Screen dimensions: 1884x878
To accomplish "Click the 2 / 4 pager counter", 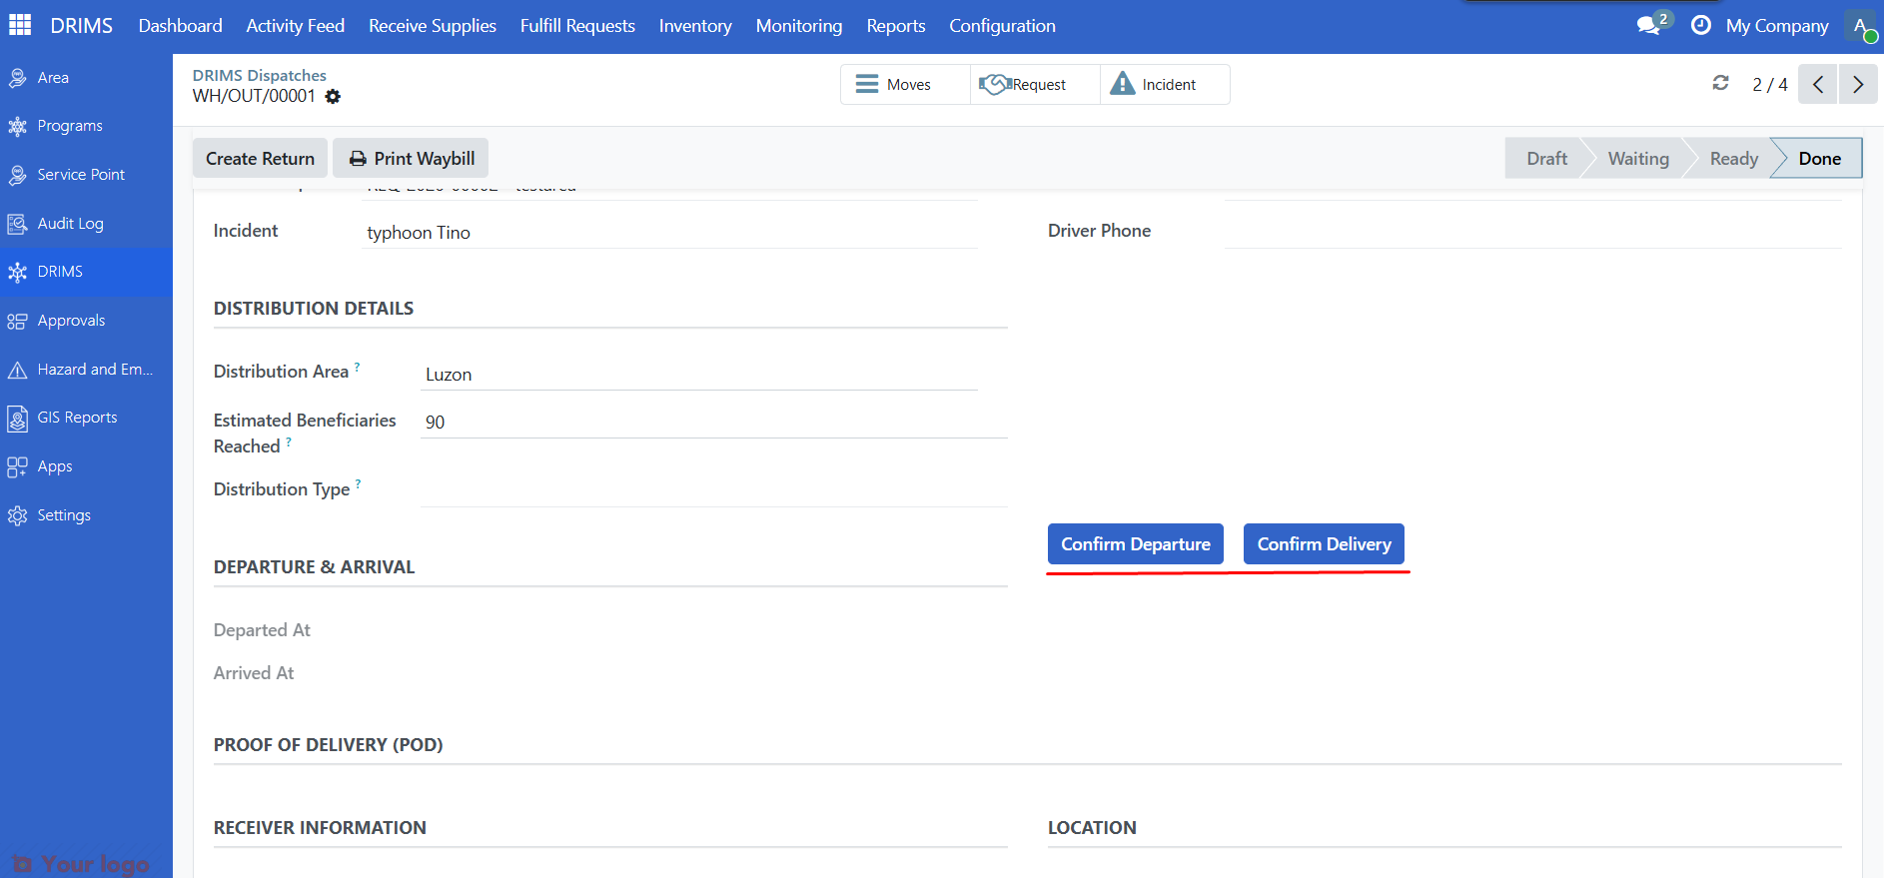I will pyautogui.click(x=1770, y=85).
